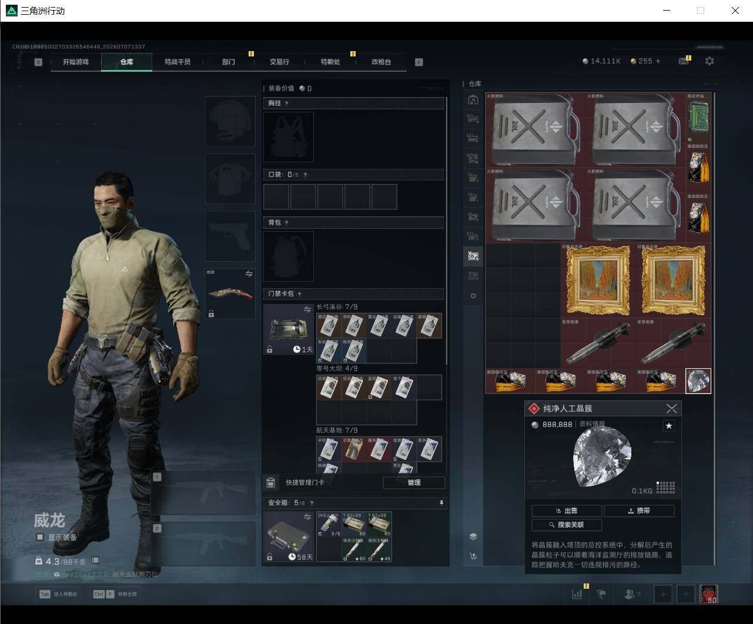
Task: Click the 口袋 help question mark
Action: 305,175
